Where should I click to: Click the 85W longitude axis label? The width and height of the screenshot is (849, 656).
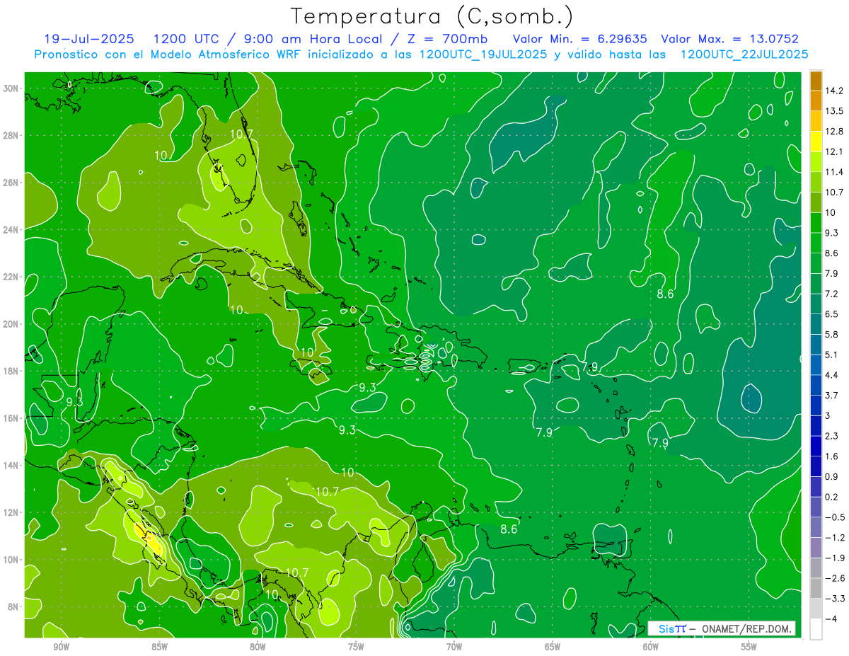[159, 648]
